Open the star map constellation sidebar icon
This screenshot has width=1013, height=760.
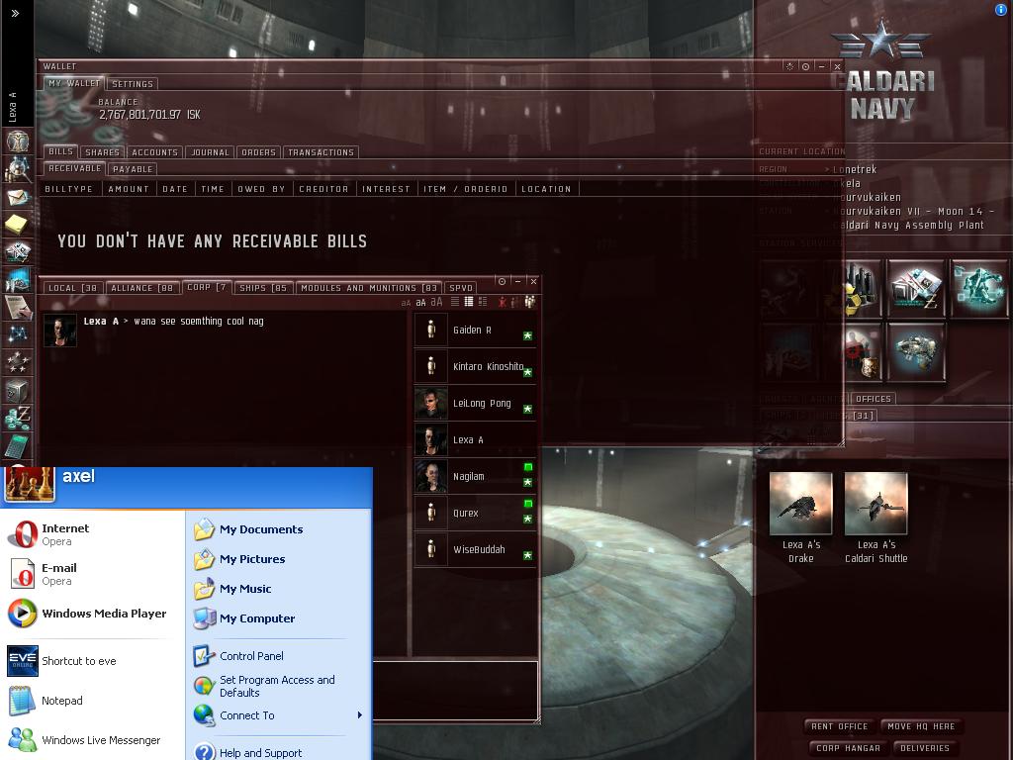pyautogui.click(x=18, y=334)
